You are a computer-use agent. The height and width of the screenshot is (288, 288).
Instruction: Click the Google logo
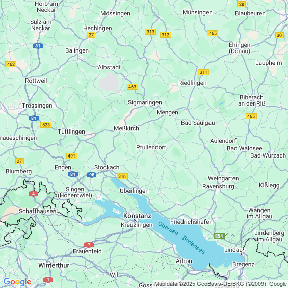click(17, 282)
